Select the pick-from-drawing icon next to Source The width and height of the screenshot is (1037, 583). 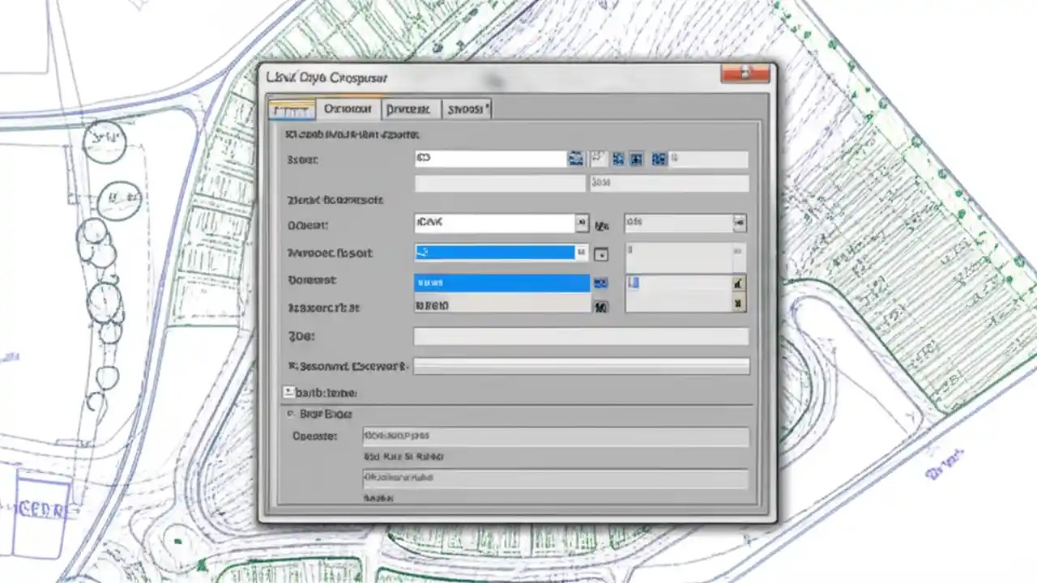pos(597,157)
